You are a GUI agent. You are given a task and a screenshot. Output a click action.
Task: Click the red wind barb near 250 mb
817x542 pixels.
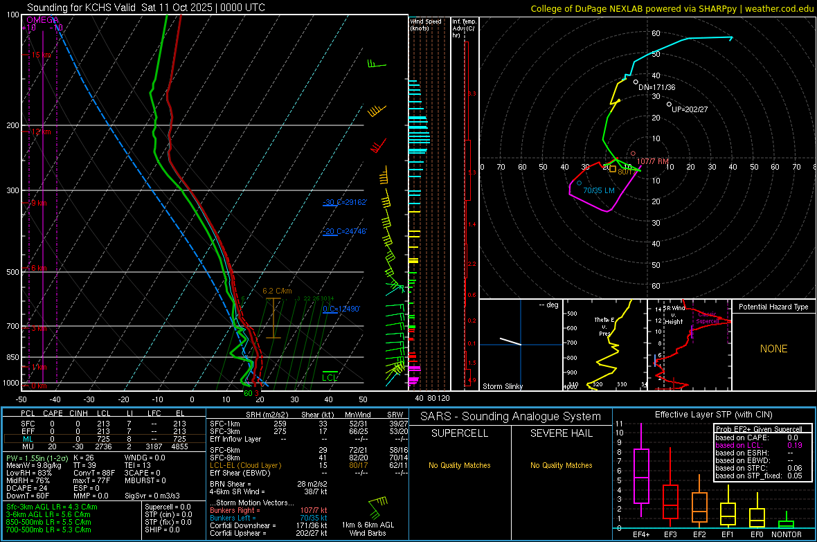378,145
